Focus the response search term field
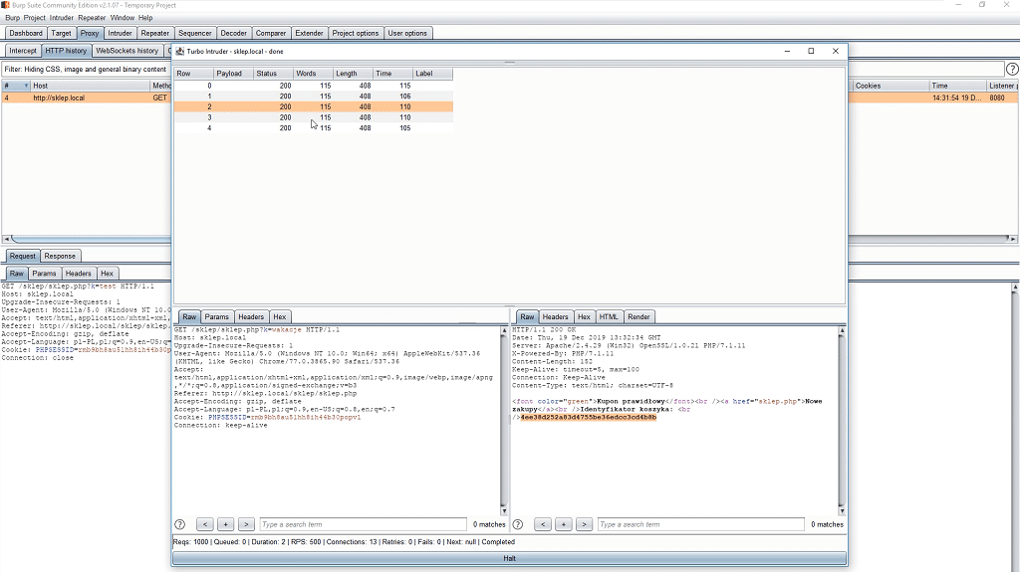Screen dimensions: 1020x573 click(x=700, y=524)
